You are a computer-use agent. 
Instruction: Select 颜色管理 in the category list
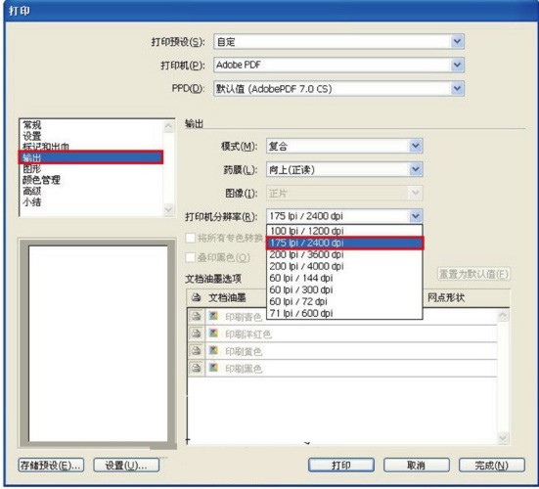coord(41,180)
